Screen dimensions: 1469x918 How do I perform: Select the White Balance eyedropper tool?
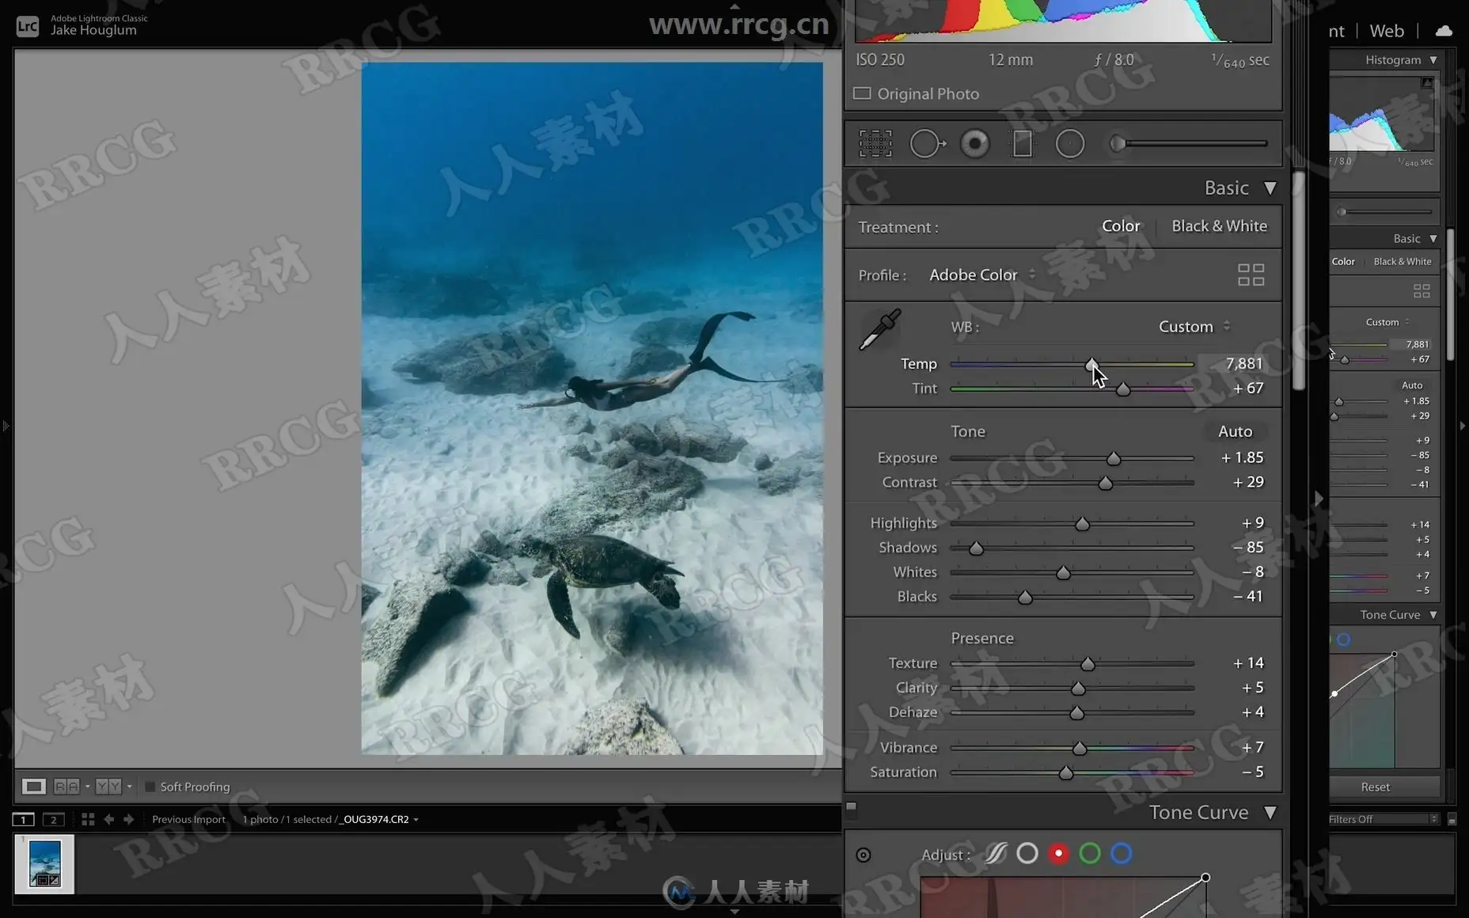pyautogui.click(x=880, y=329)
